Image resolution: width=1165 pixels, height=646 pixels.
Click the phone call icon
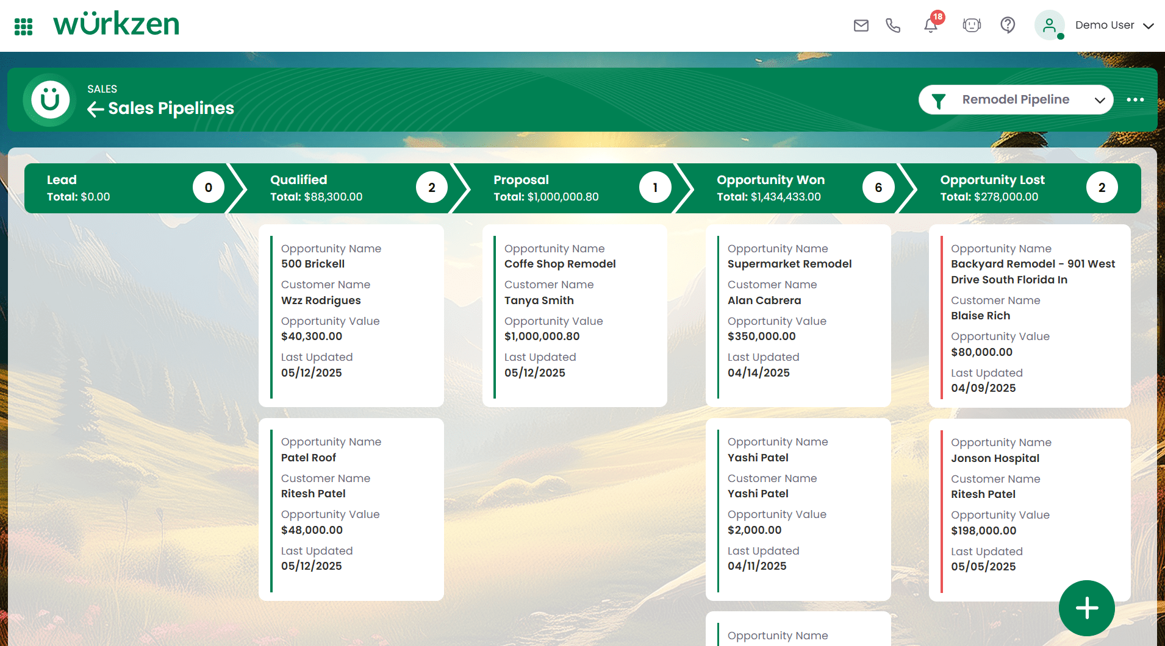click(893, 25)
